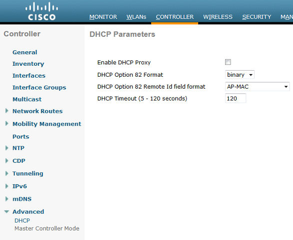Image resolution: width=293 pixels, height=240 pixels.
Task: Open the Interfaces link in sidebar
Action: click(x=29, y=76)
